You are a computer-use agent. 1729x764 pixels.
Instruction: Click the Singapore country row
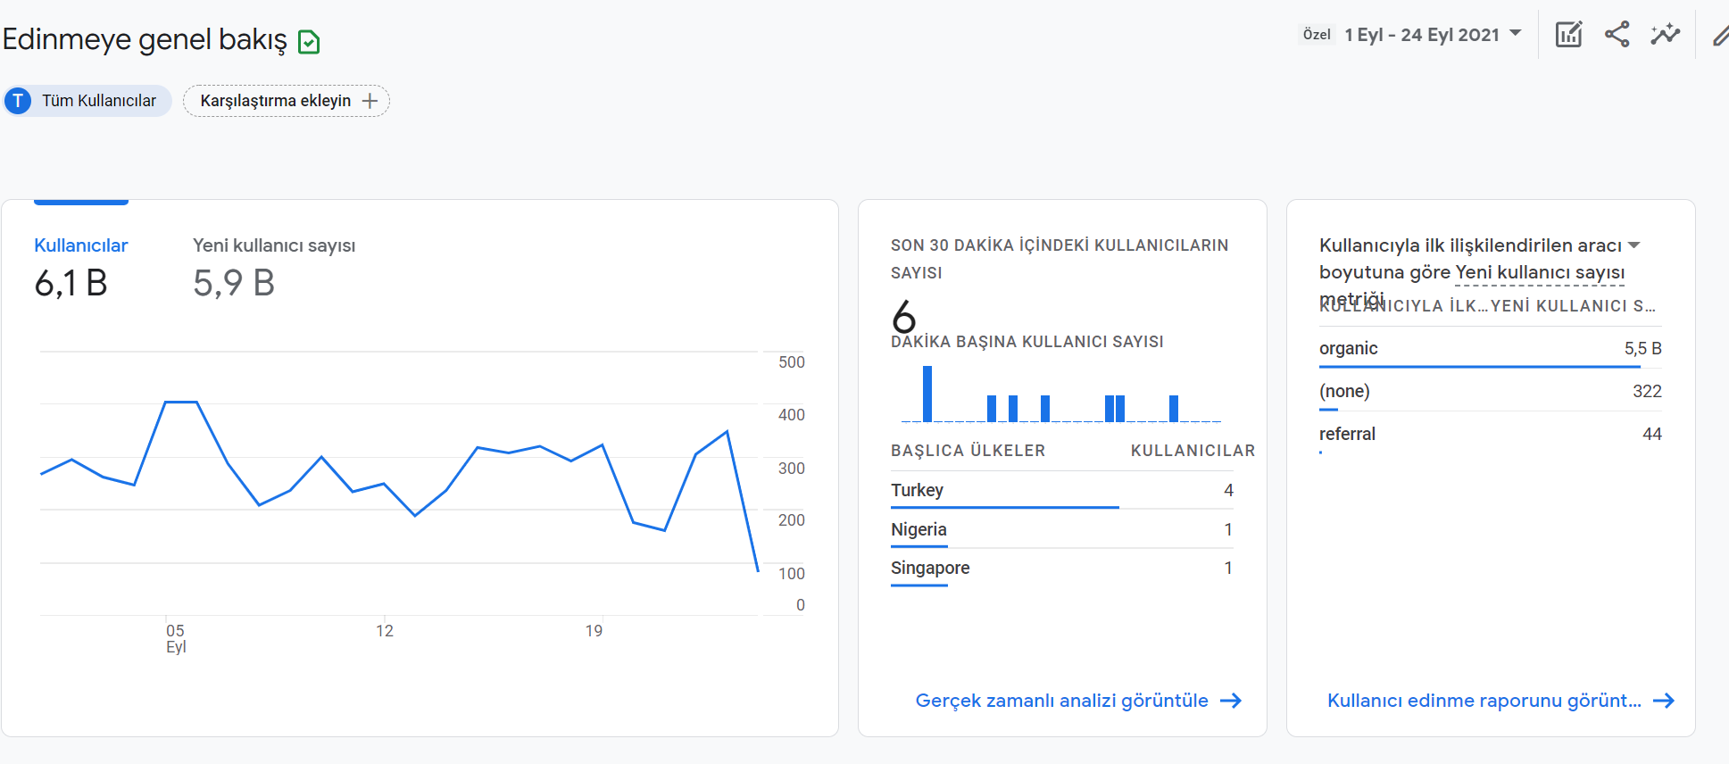point(1062,568)
